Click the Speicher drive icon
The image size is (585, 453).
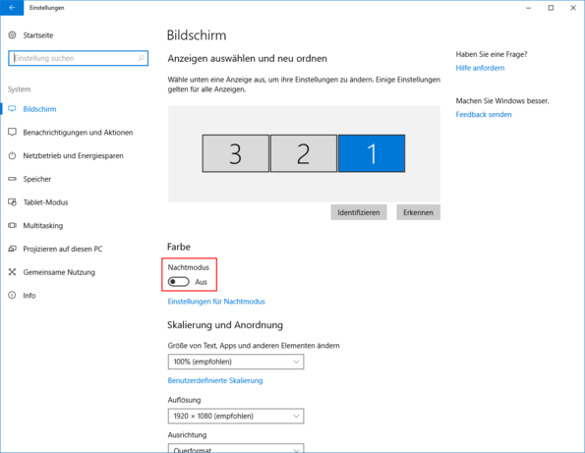pyautogui.click(x=13, y=179)
